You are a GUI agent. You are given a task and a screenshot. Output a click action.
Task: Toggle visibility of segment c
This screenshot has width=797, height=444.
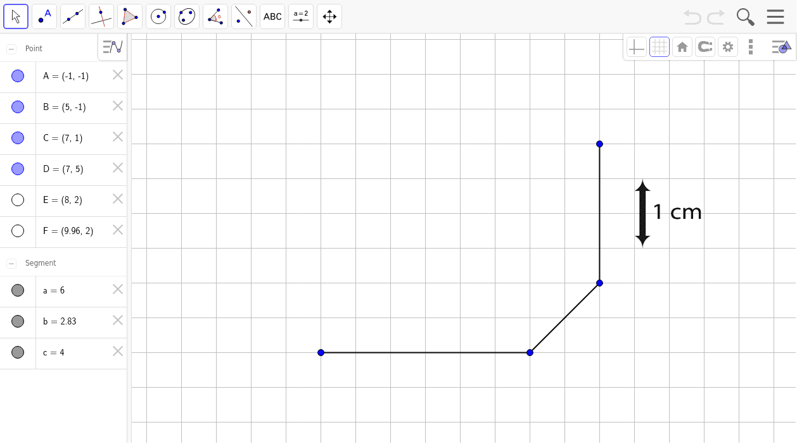(18, 352)
